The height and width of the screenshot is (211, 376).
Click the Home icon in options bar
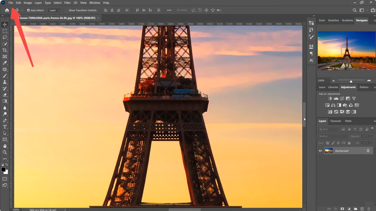pos(7,10)
